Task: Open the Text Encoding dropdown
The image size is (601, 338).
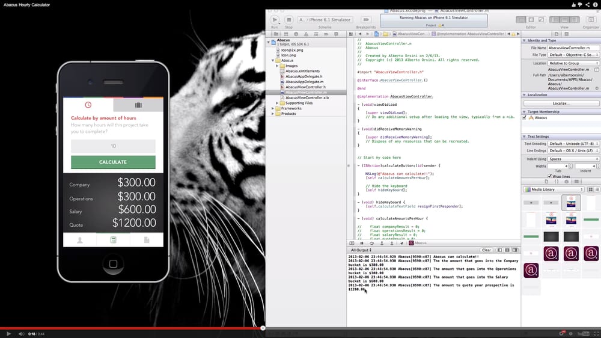Action: click(x=573, y=144)
